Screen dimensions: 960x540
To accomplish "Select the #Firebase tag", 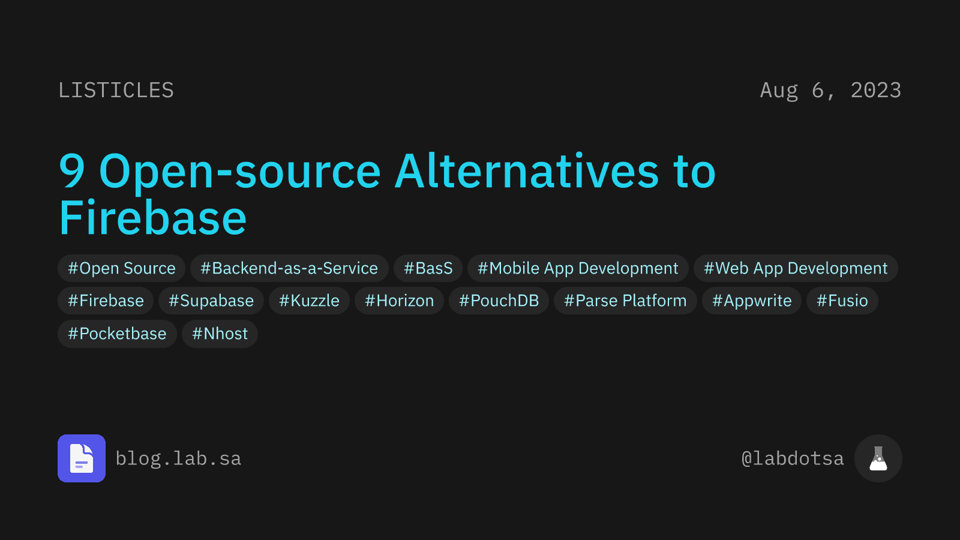I will [105, 301].
